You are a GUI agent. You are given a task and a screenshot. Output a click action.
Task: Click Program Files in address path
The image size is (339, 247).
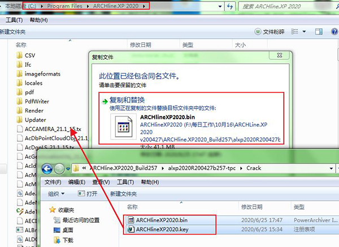pos(64,6)
